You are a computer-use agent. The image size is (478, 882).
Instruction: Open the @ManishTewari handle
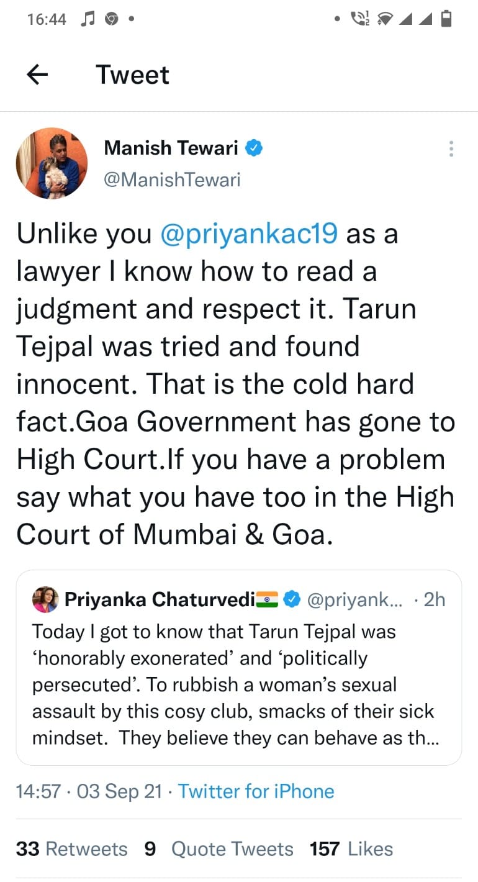(x=172, y=180)
